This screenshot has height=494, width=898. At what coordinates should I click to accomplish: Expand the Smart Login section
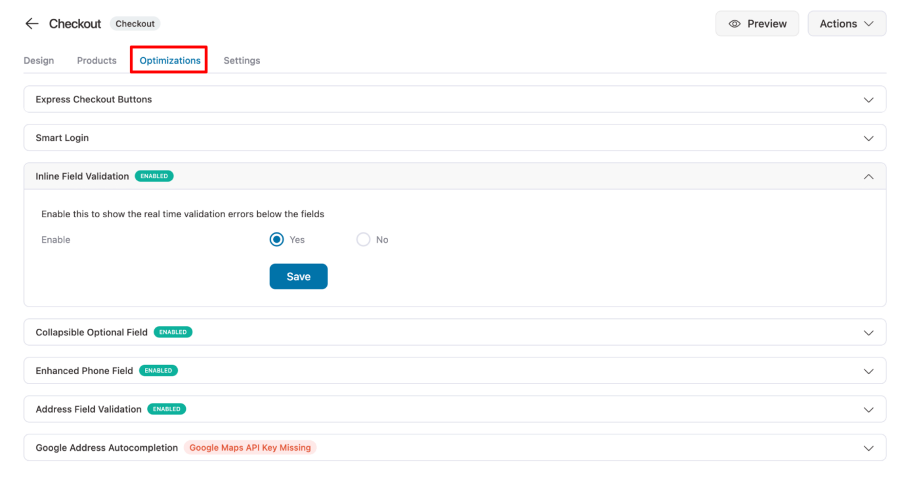[x=869, y=138]
